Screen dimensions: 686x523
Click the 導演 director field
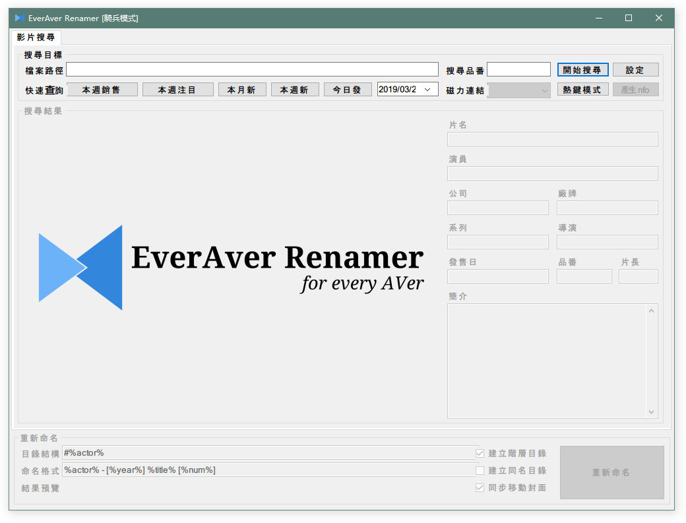click(x=608, y=242)
